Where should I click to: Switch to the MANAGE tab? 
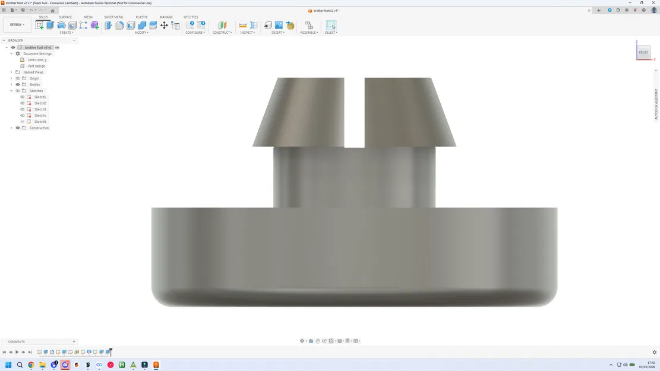(x=166, y=17)
